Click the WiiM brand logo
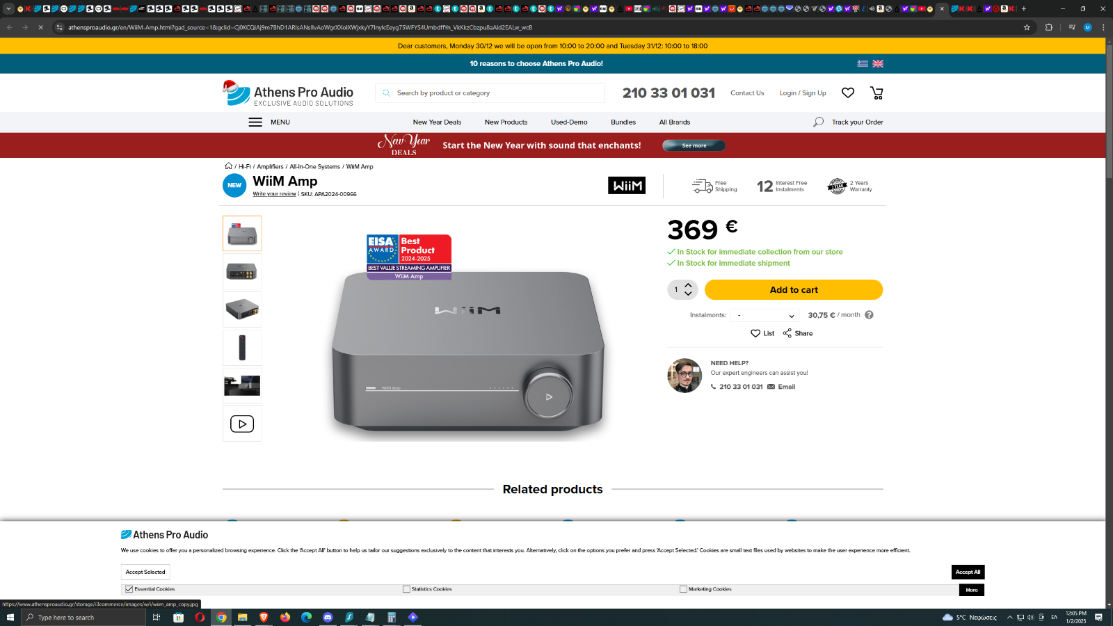This screenshot has width=1113, height=626. pos(627,185)
